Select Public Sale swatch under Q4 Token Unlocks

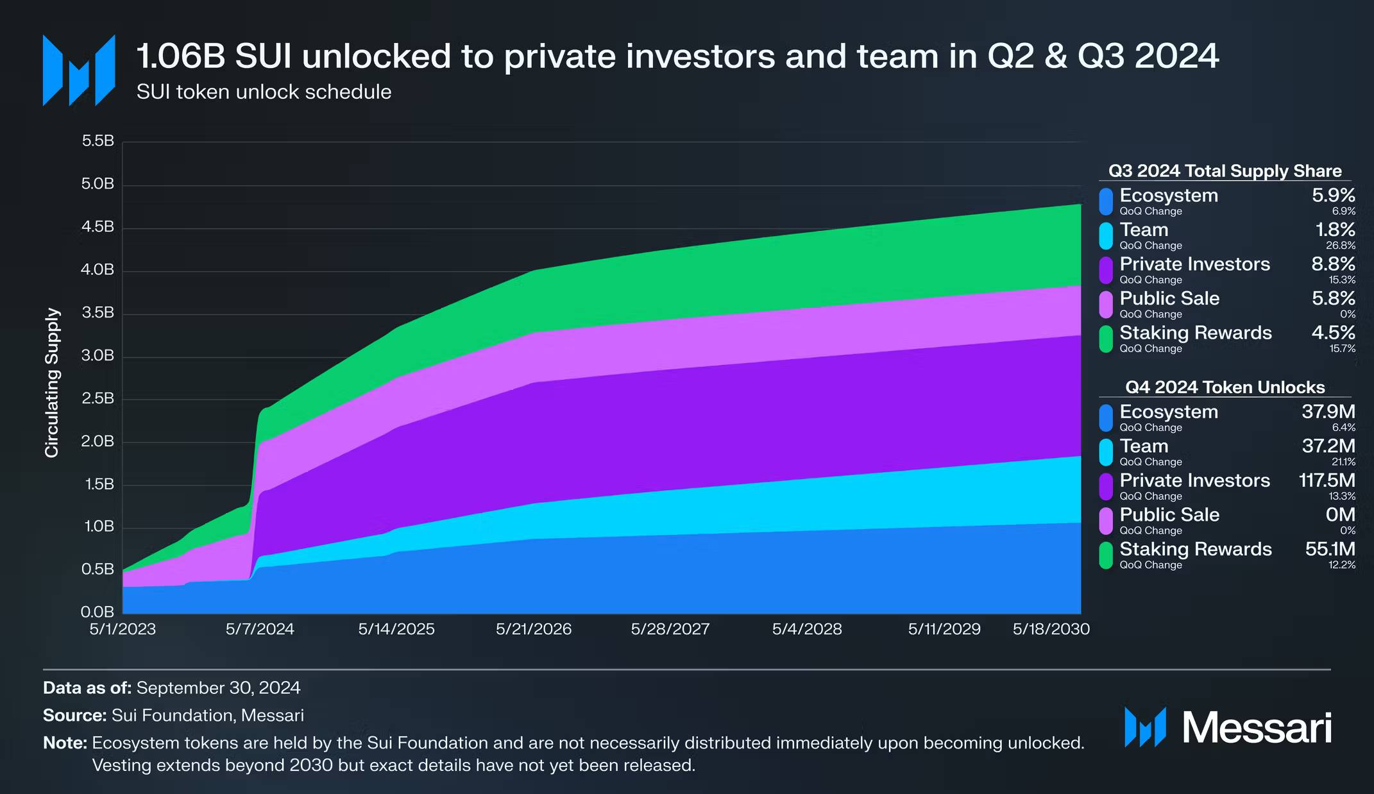click(1106, 521)
